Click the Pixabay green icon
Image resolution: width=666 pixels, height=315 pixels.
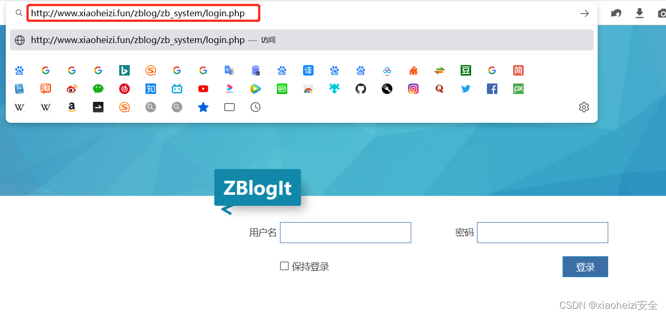[x=518, y=89]
